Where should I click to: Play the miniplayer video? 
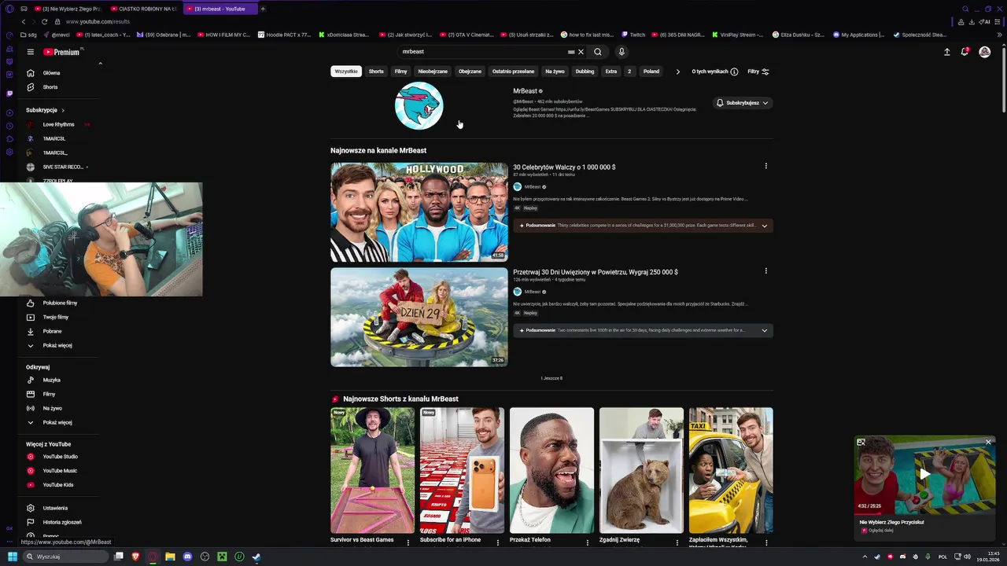click(x=924, y=474)
